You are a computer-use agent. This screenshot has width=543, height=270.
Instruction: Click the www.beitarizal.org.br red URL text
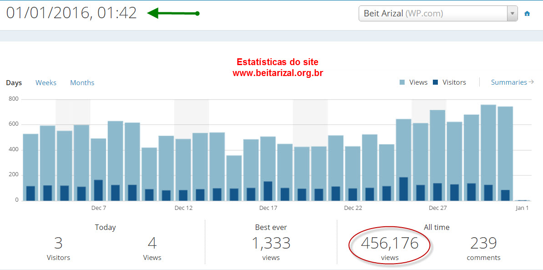278,73
